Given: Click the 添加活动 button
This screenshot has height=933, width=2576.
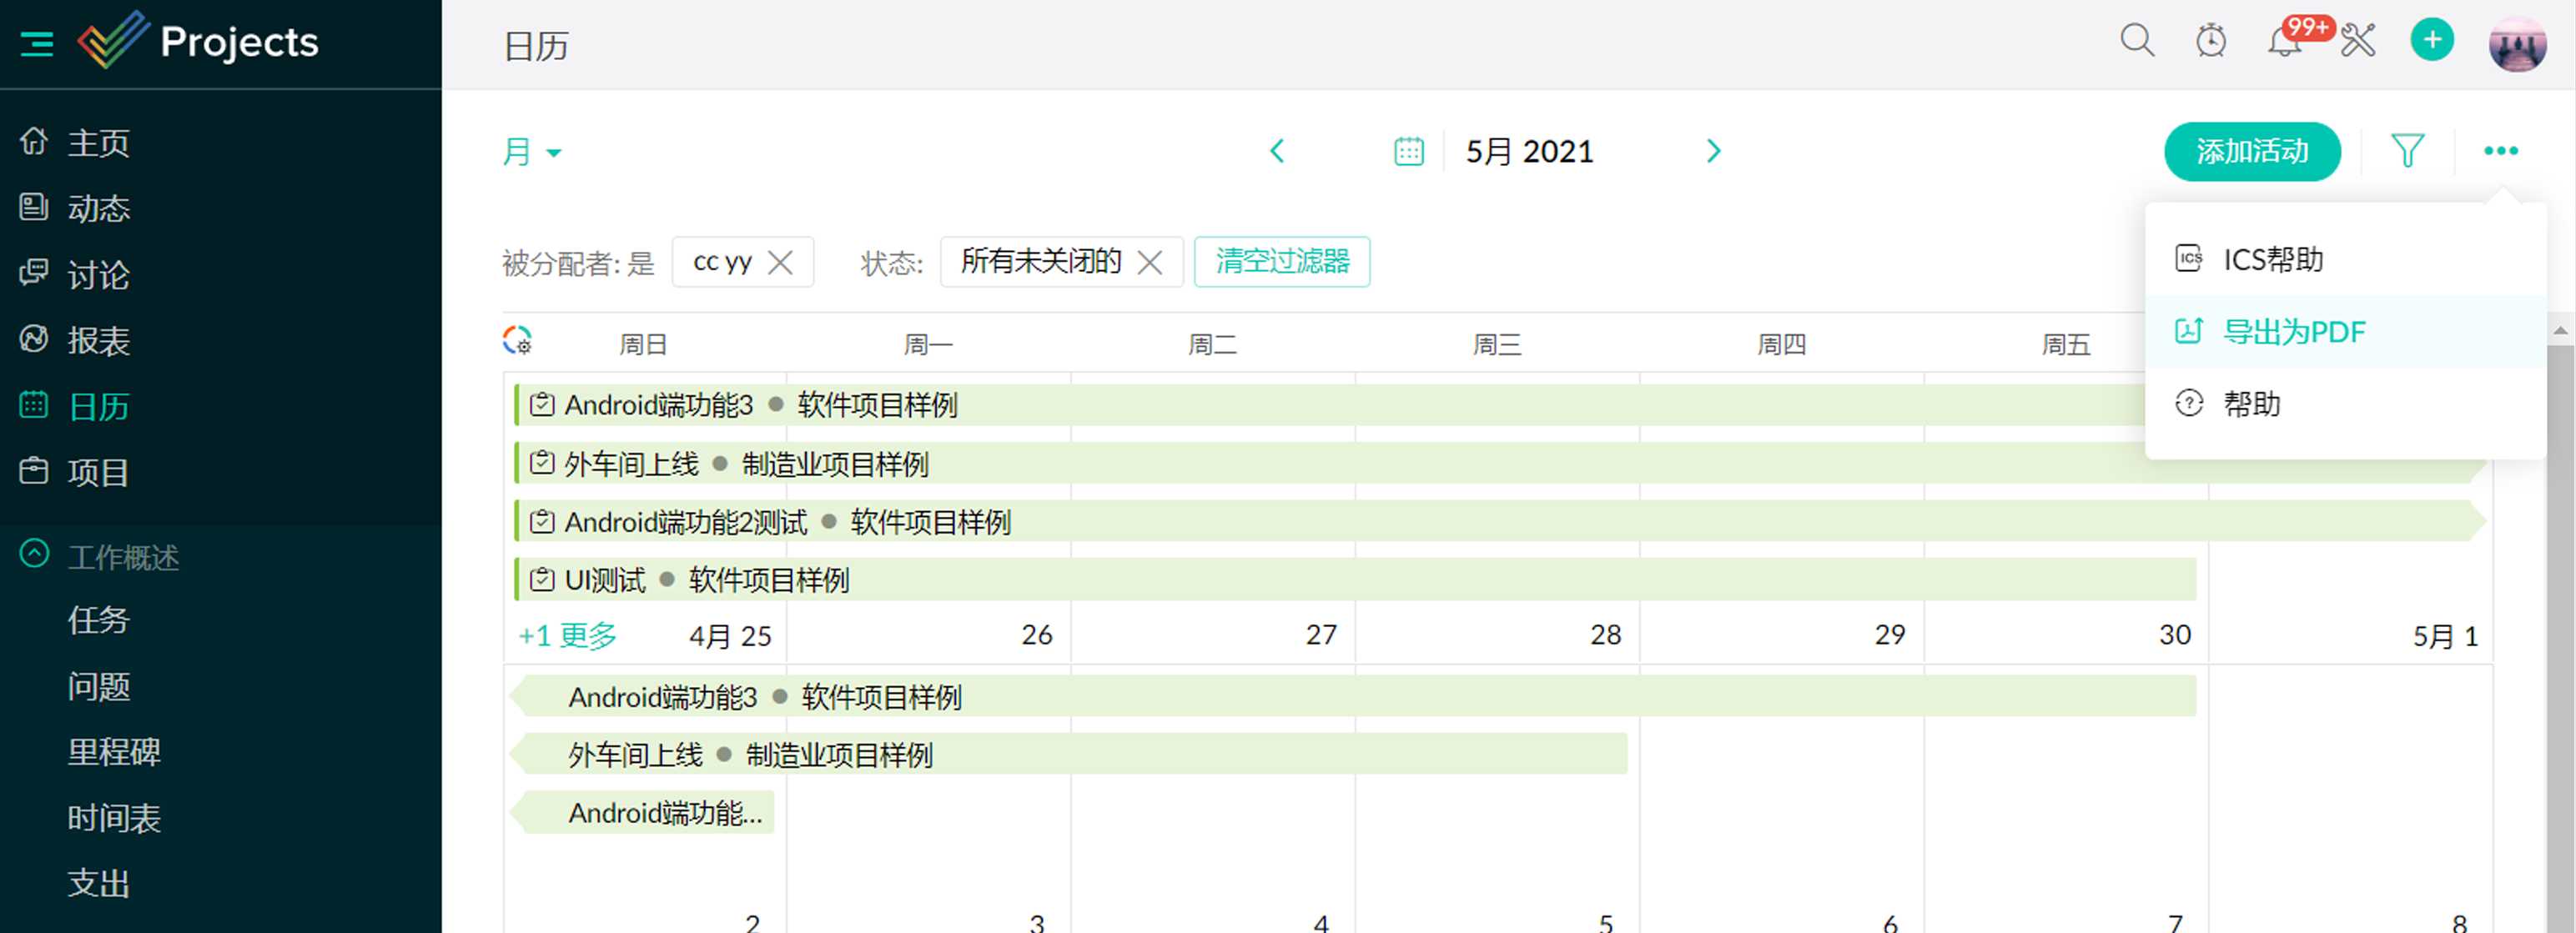Looking at the screenshot, I should (2251, 151).
